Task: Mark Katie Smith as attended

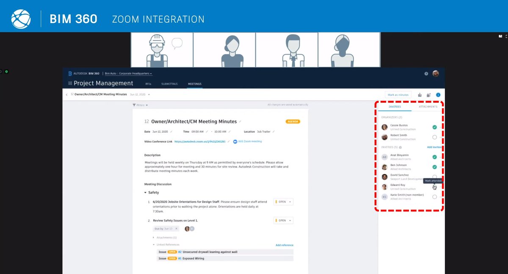Action: click(x=434, y=197)
